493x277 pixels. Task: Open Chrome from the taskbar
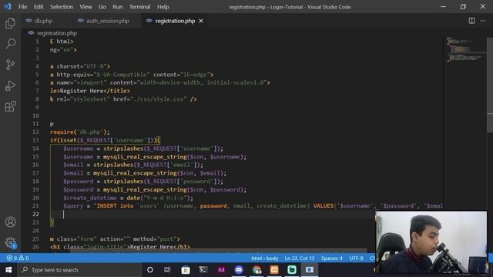(257, 270)
